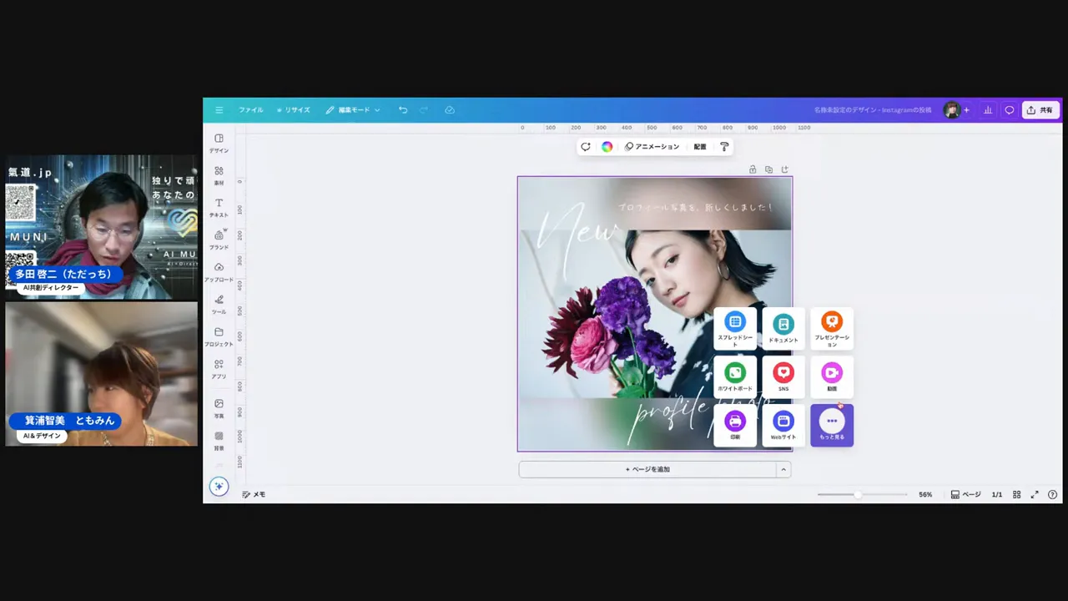
Task: Open the リサイズ menu
Action: click(294, 110)
